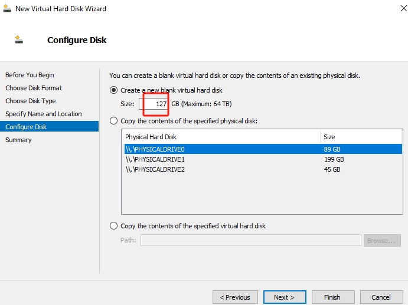Image resolution: width=408 pixels, height=305 pixels.
Task: Select Copy contents of specified virtual hard disk
Action: (x=113, y=226)
